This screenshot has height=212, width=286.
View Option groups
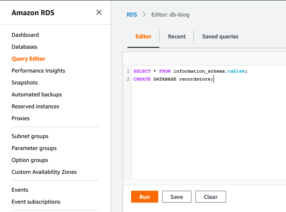click(30, 160)
